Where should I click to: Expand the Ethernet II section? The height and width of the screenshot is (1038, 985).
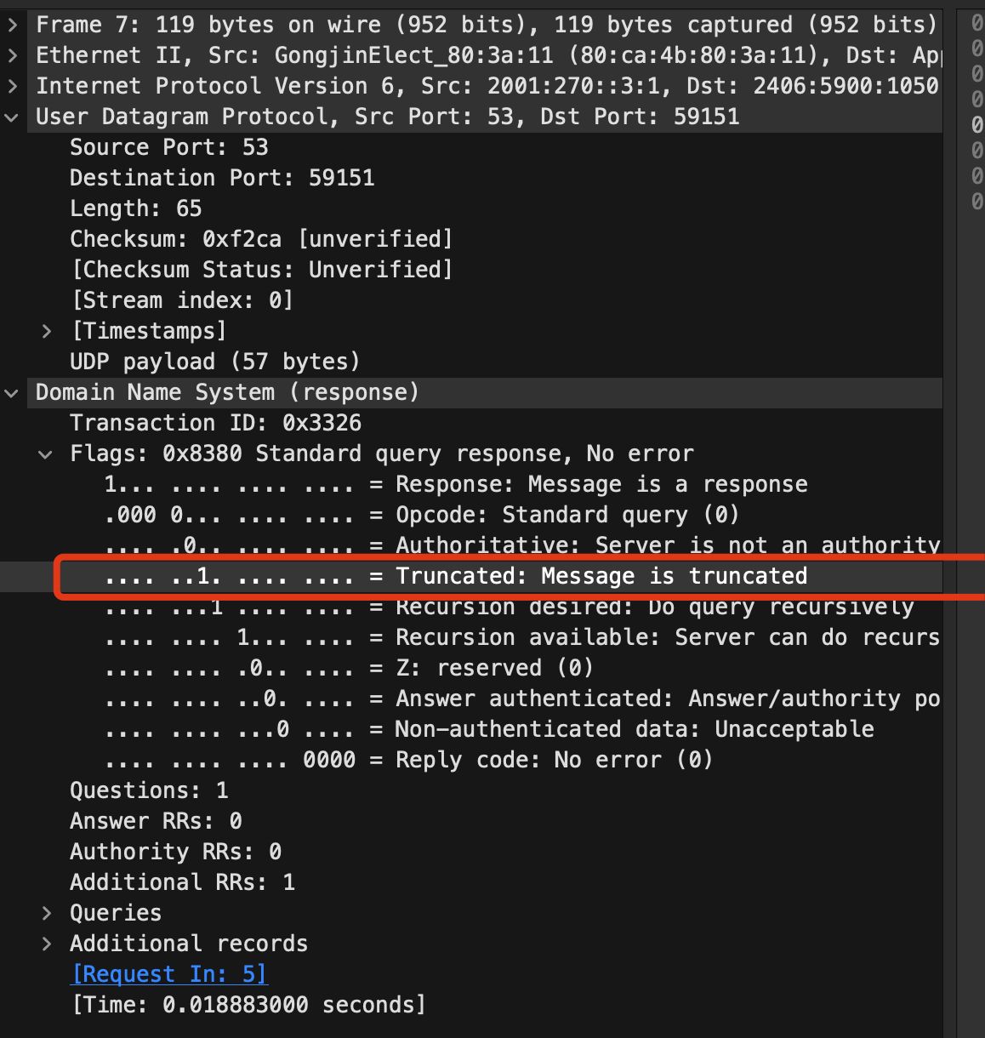(x=12, y=55)
